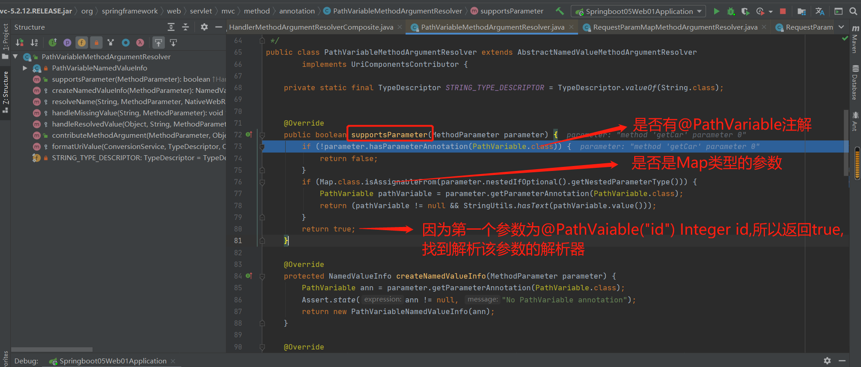This screenshot has height=367, width=861.
Task: Open the 1: Project tool window
Action: [5, 40]
